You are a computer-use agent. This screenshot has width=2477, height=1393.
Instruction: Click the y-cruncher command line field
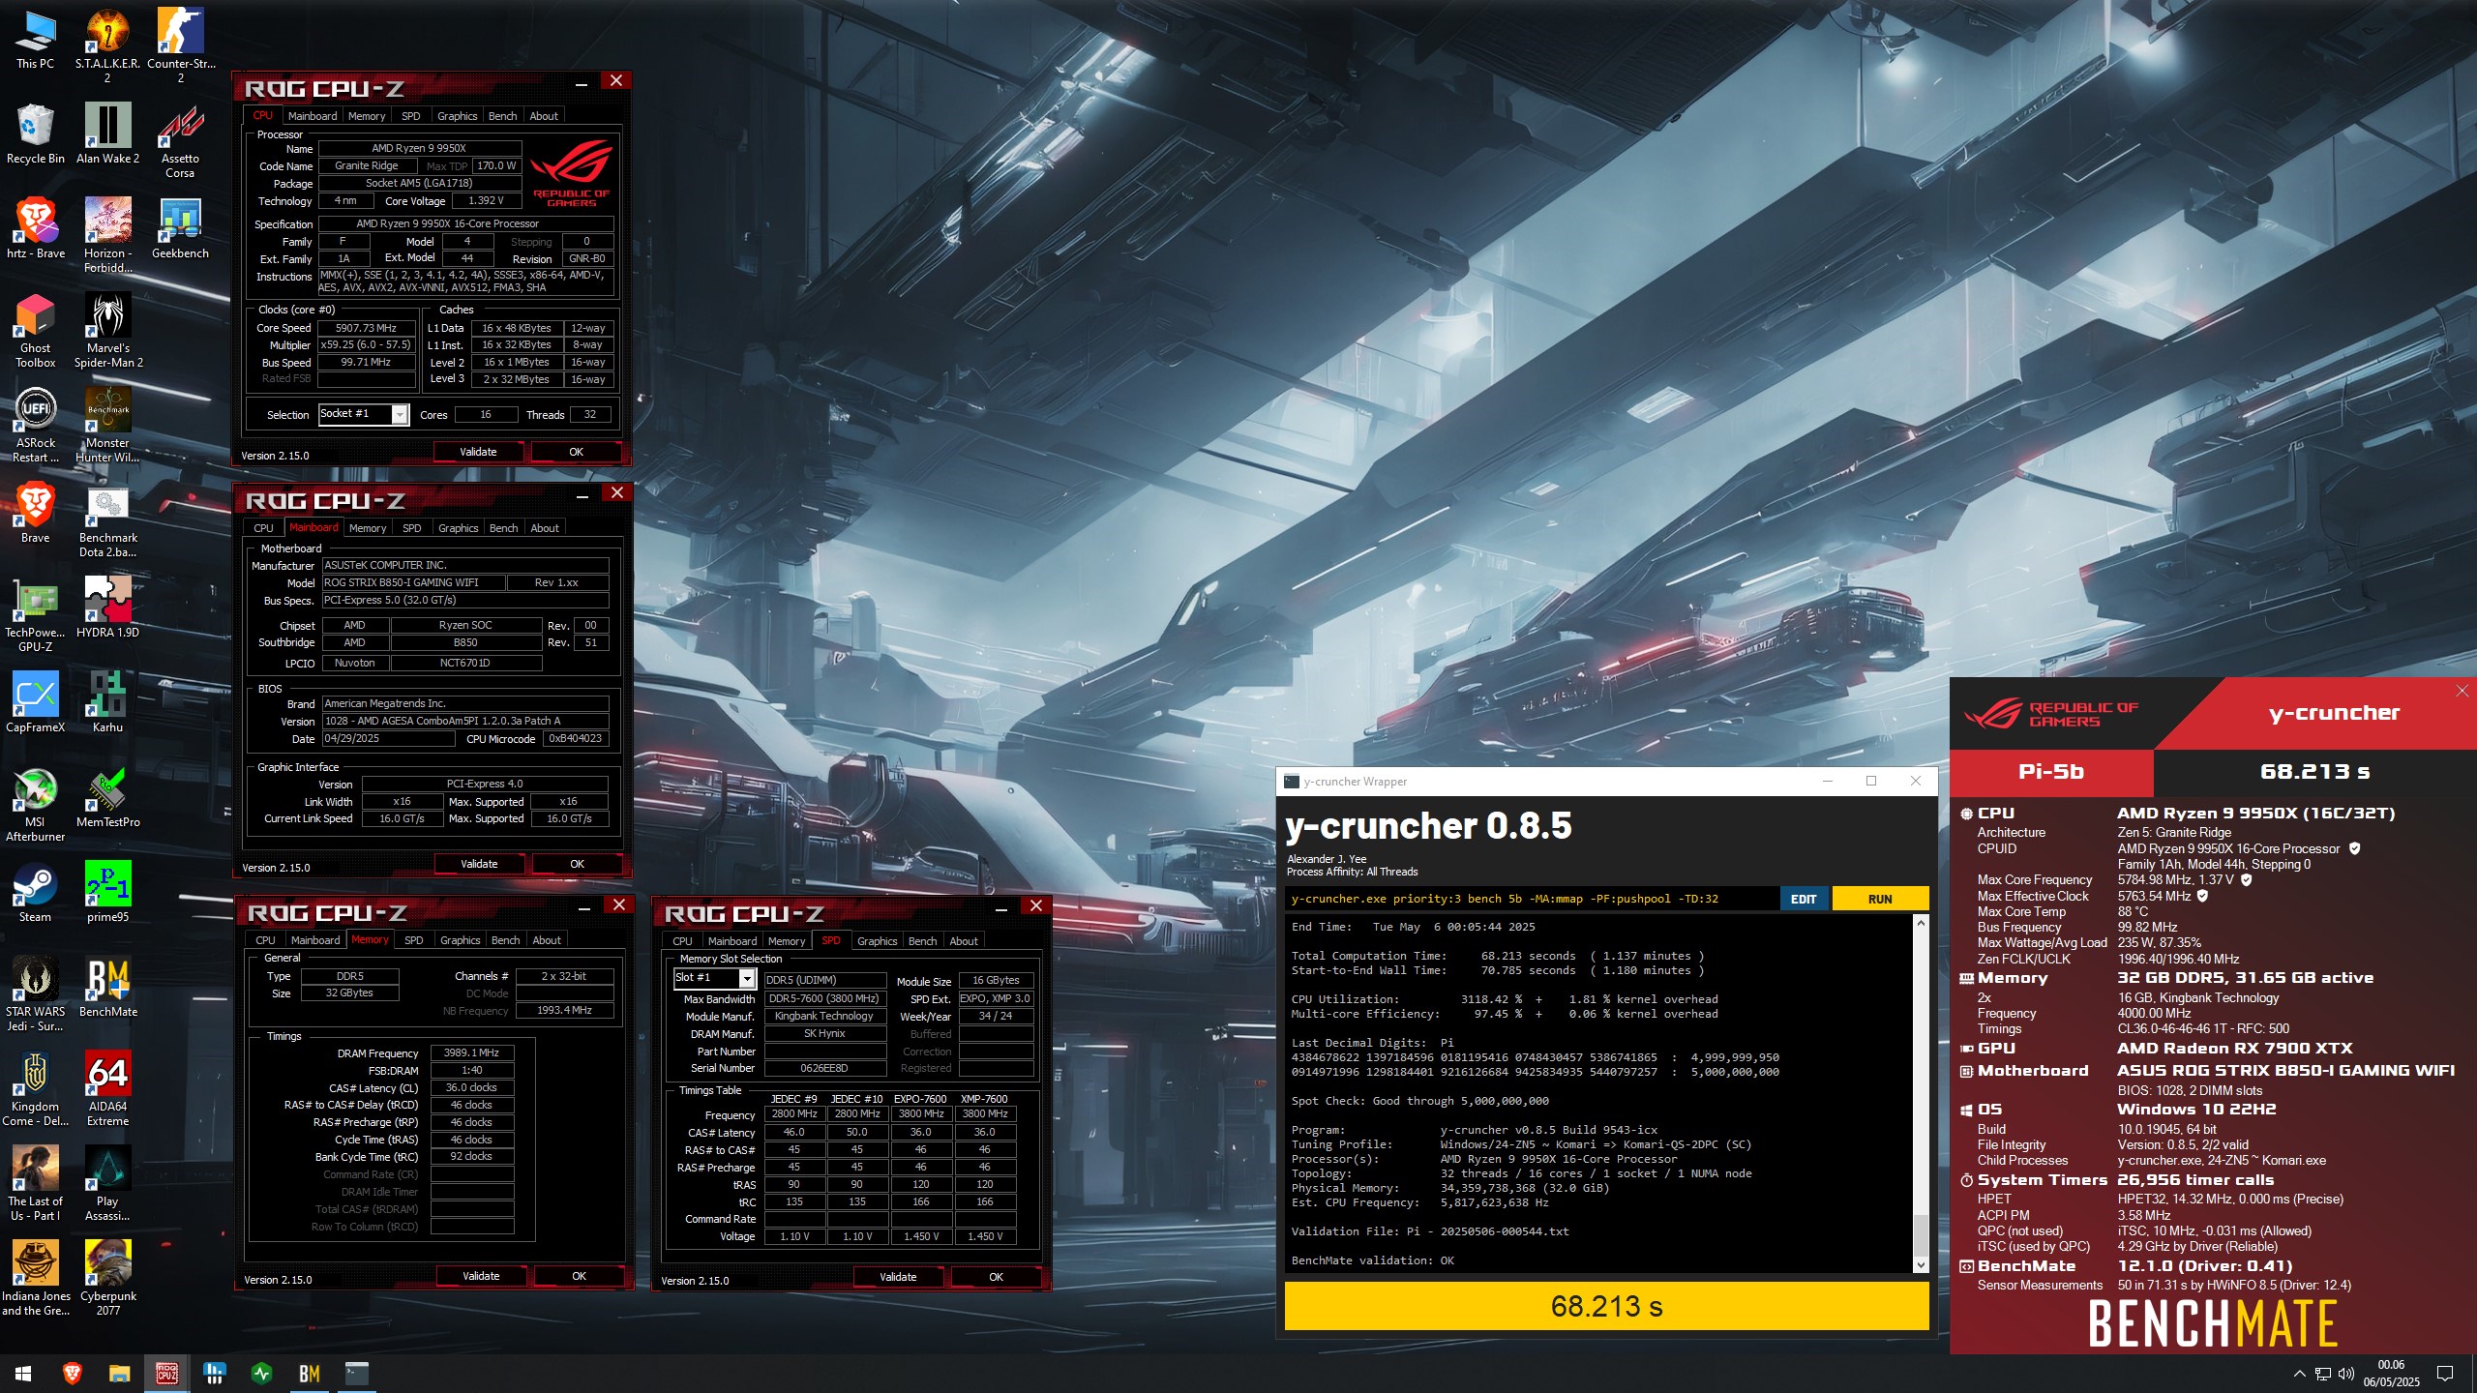[1533, 899]
